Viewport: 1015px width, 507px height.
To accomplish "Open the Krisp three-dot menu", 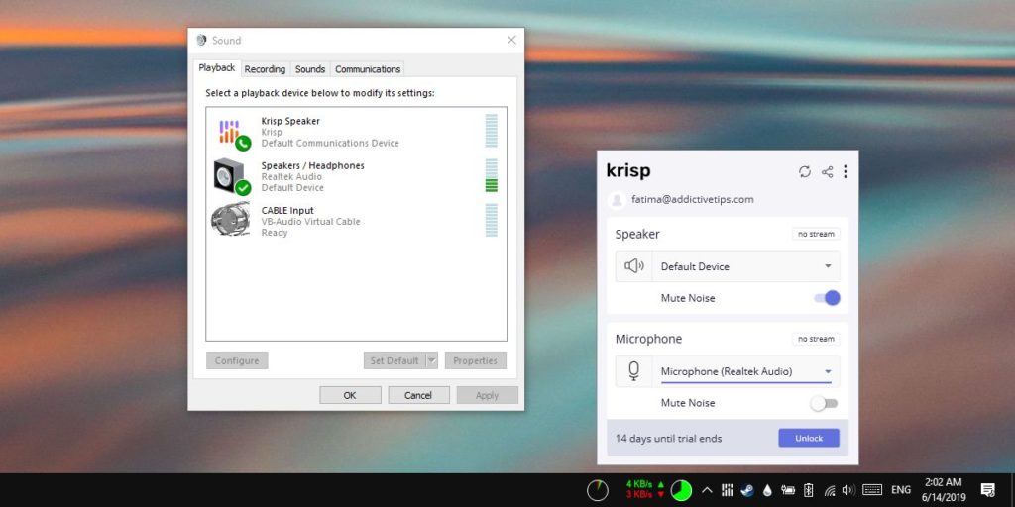I will pyautogui.click(x=846, y=171).
